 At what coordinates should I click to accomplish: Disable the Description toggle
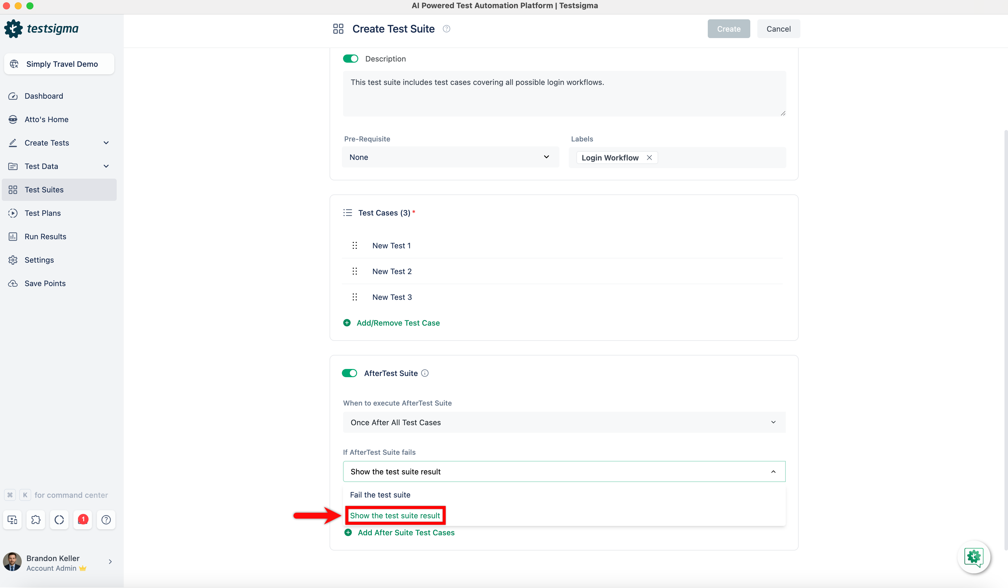click(350, 58)
